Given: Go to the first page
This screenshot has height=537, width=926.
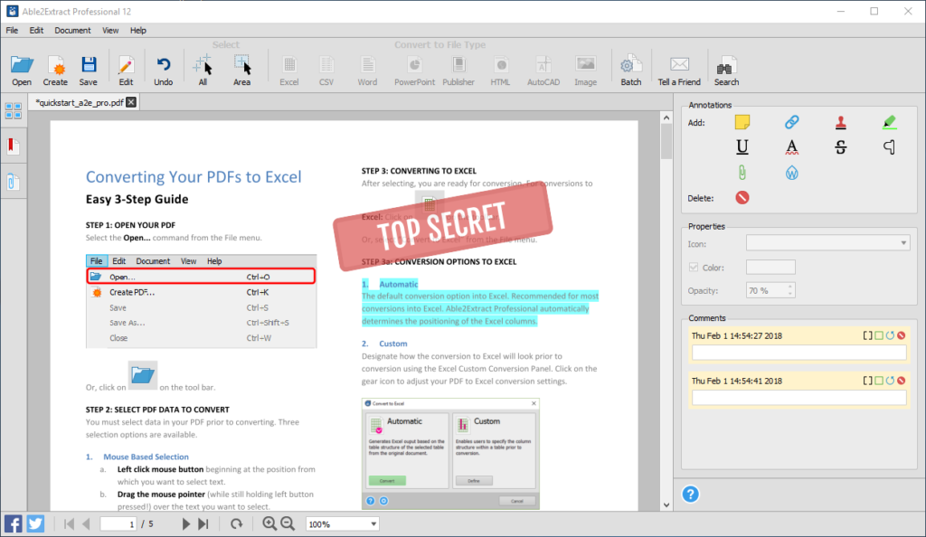Looking at the screenshot, I should pyautogui.click(x=69, y=523).
